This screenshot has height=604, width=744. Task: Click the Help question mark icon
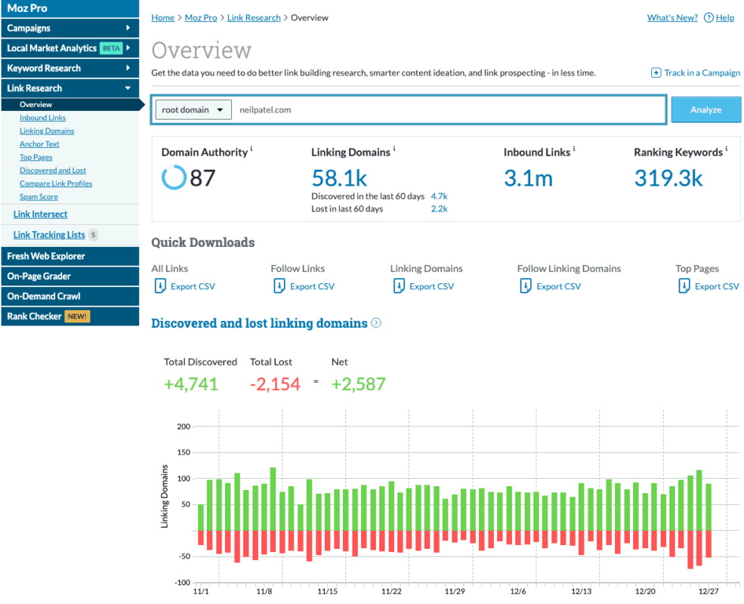point(708,18)
